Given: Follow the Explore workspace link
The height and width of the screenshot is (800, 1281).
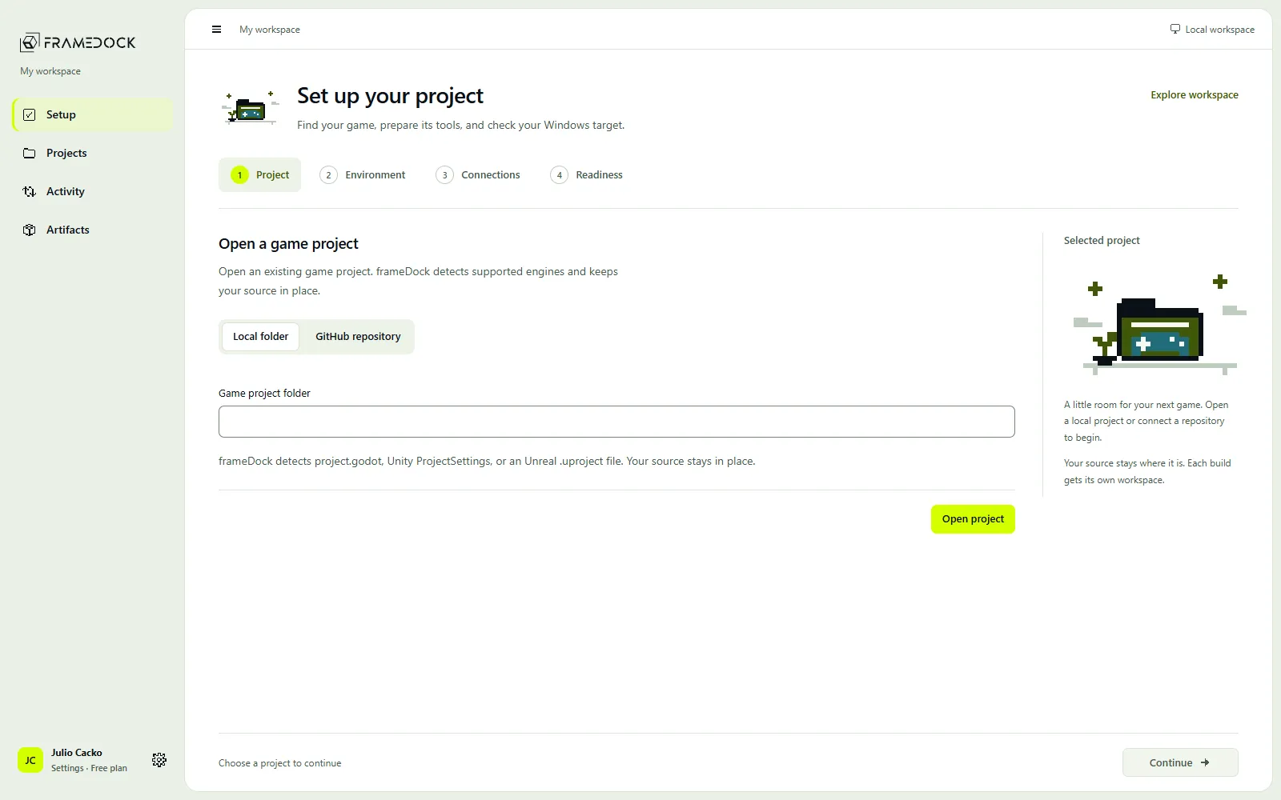Looking at the screenshot, I should (1195, 94).
